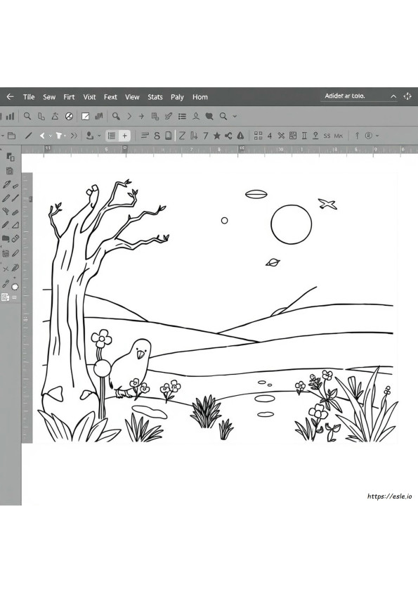The image size is (418, 592).
Task: Click the share nodes icon
Action: click(228, 136)
